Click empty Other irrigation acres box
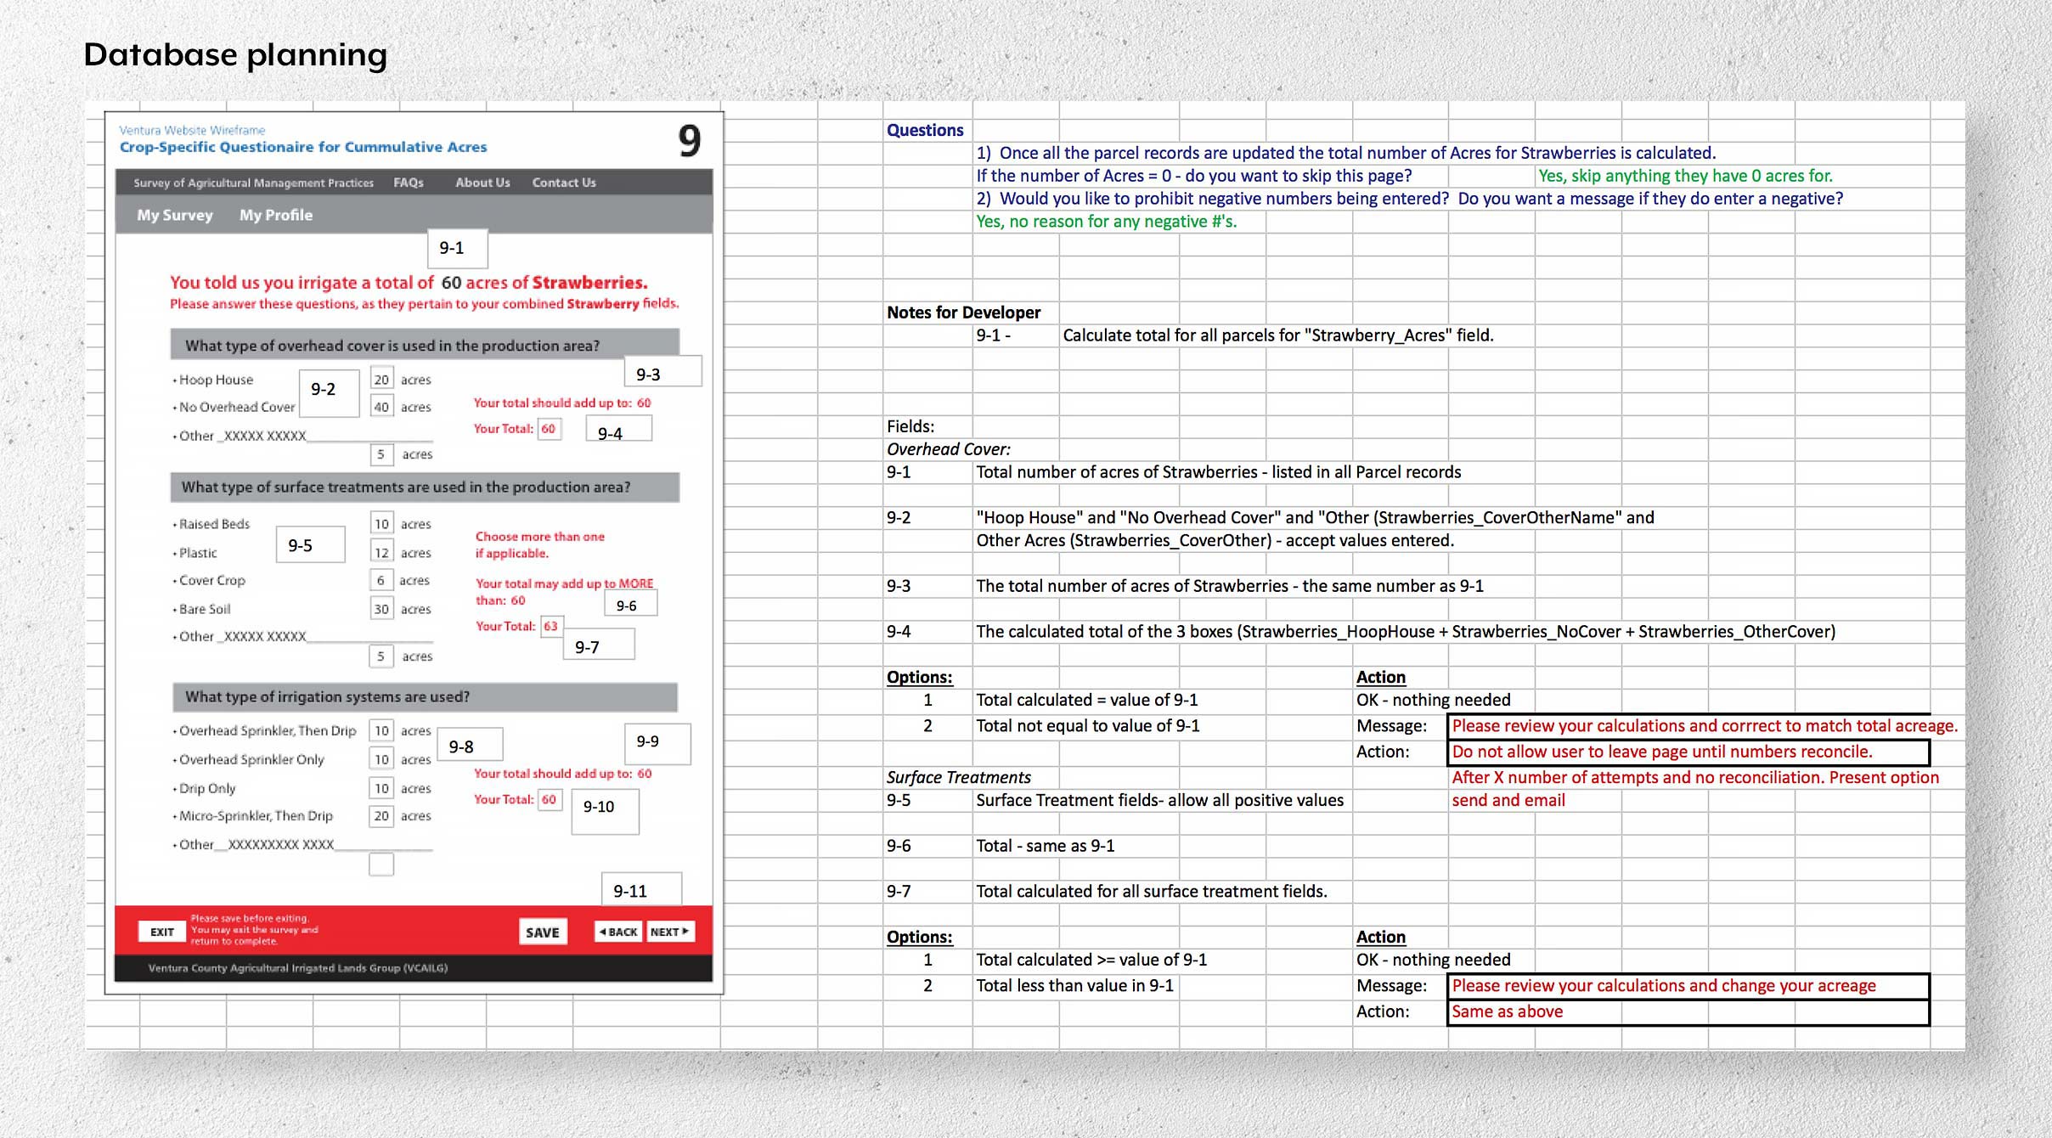 click(x=381, y=865)
